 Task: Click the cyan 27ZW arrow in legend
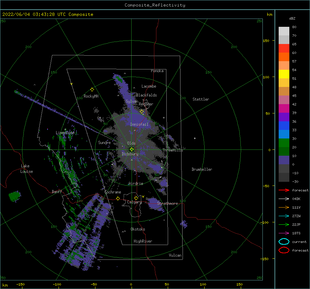(284, 216)
